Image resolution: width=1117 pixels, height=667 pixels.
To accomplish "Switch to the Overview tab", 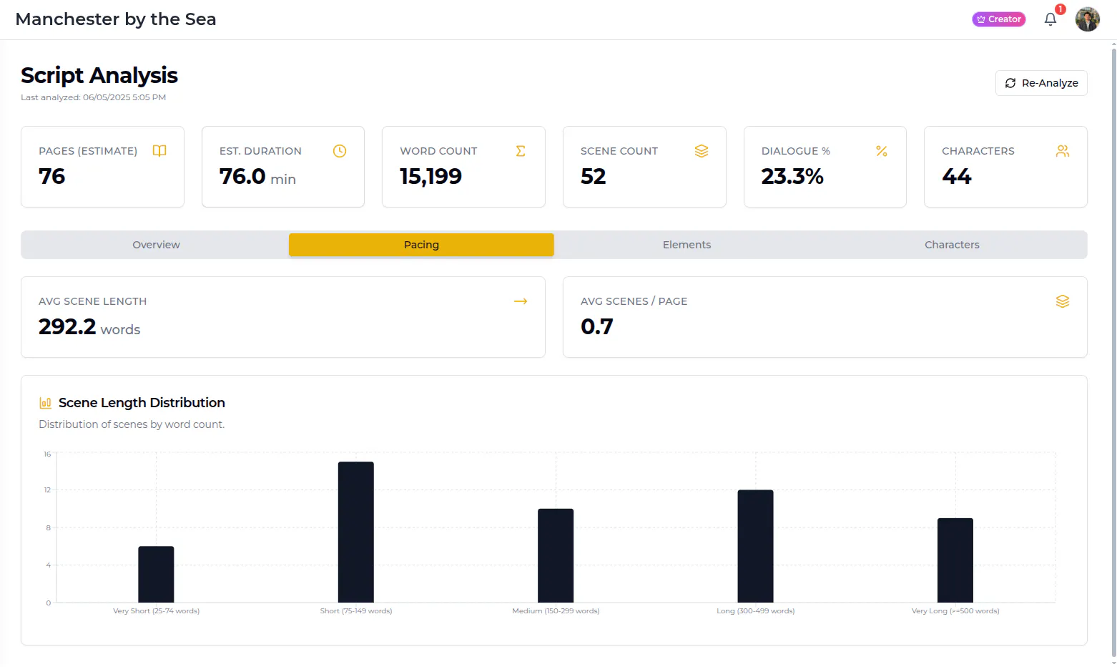I will click(x=156, y=245).
